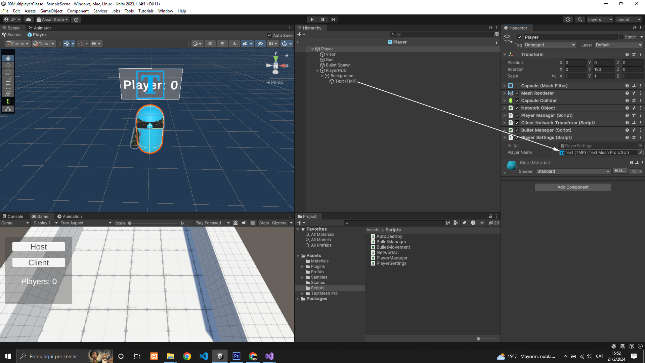
Task: Select the Rect transform tool
Action: point(8,86)
